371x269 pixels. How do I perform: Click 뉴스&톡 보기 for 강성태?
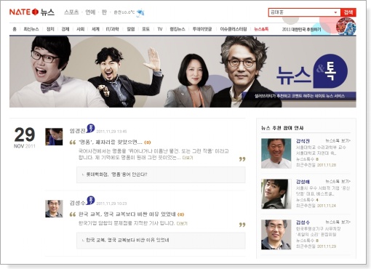(x=338, y=181)
